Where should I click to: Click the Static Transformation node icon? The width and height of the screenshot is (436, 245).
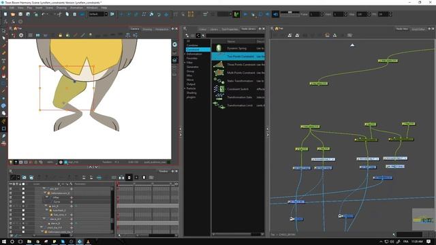point(219,81)
